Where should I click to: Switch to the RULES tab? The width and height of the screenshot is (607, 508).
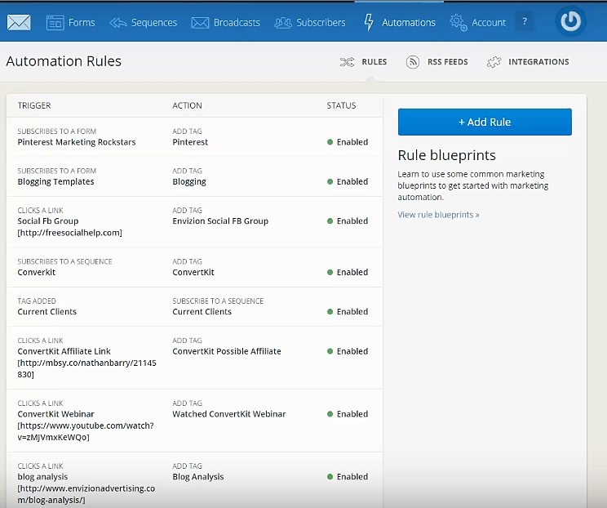tap(374, 62)
